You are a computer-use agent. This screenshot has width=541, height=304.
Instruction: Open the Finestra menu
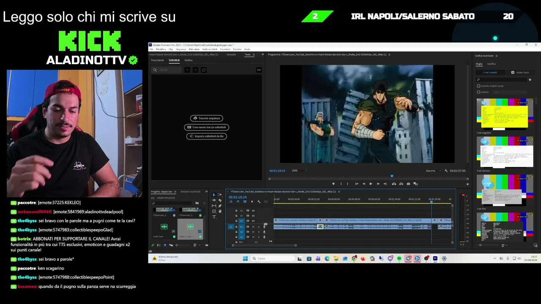click(237, 49)
